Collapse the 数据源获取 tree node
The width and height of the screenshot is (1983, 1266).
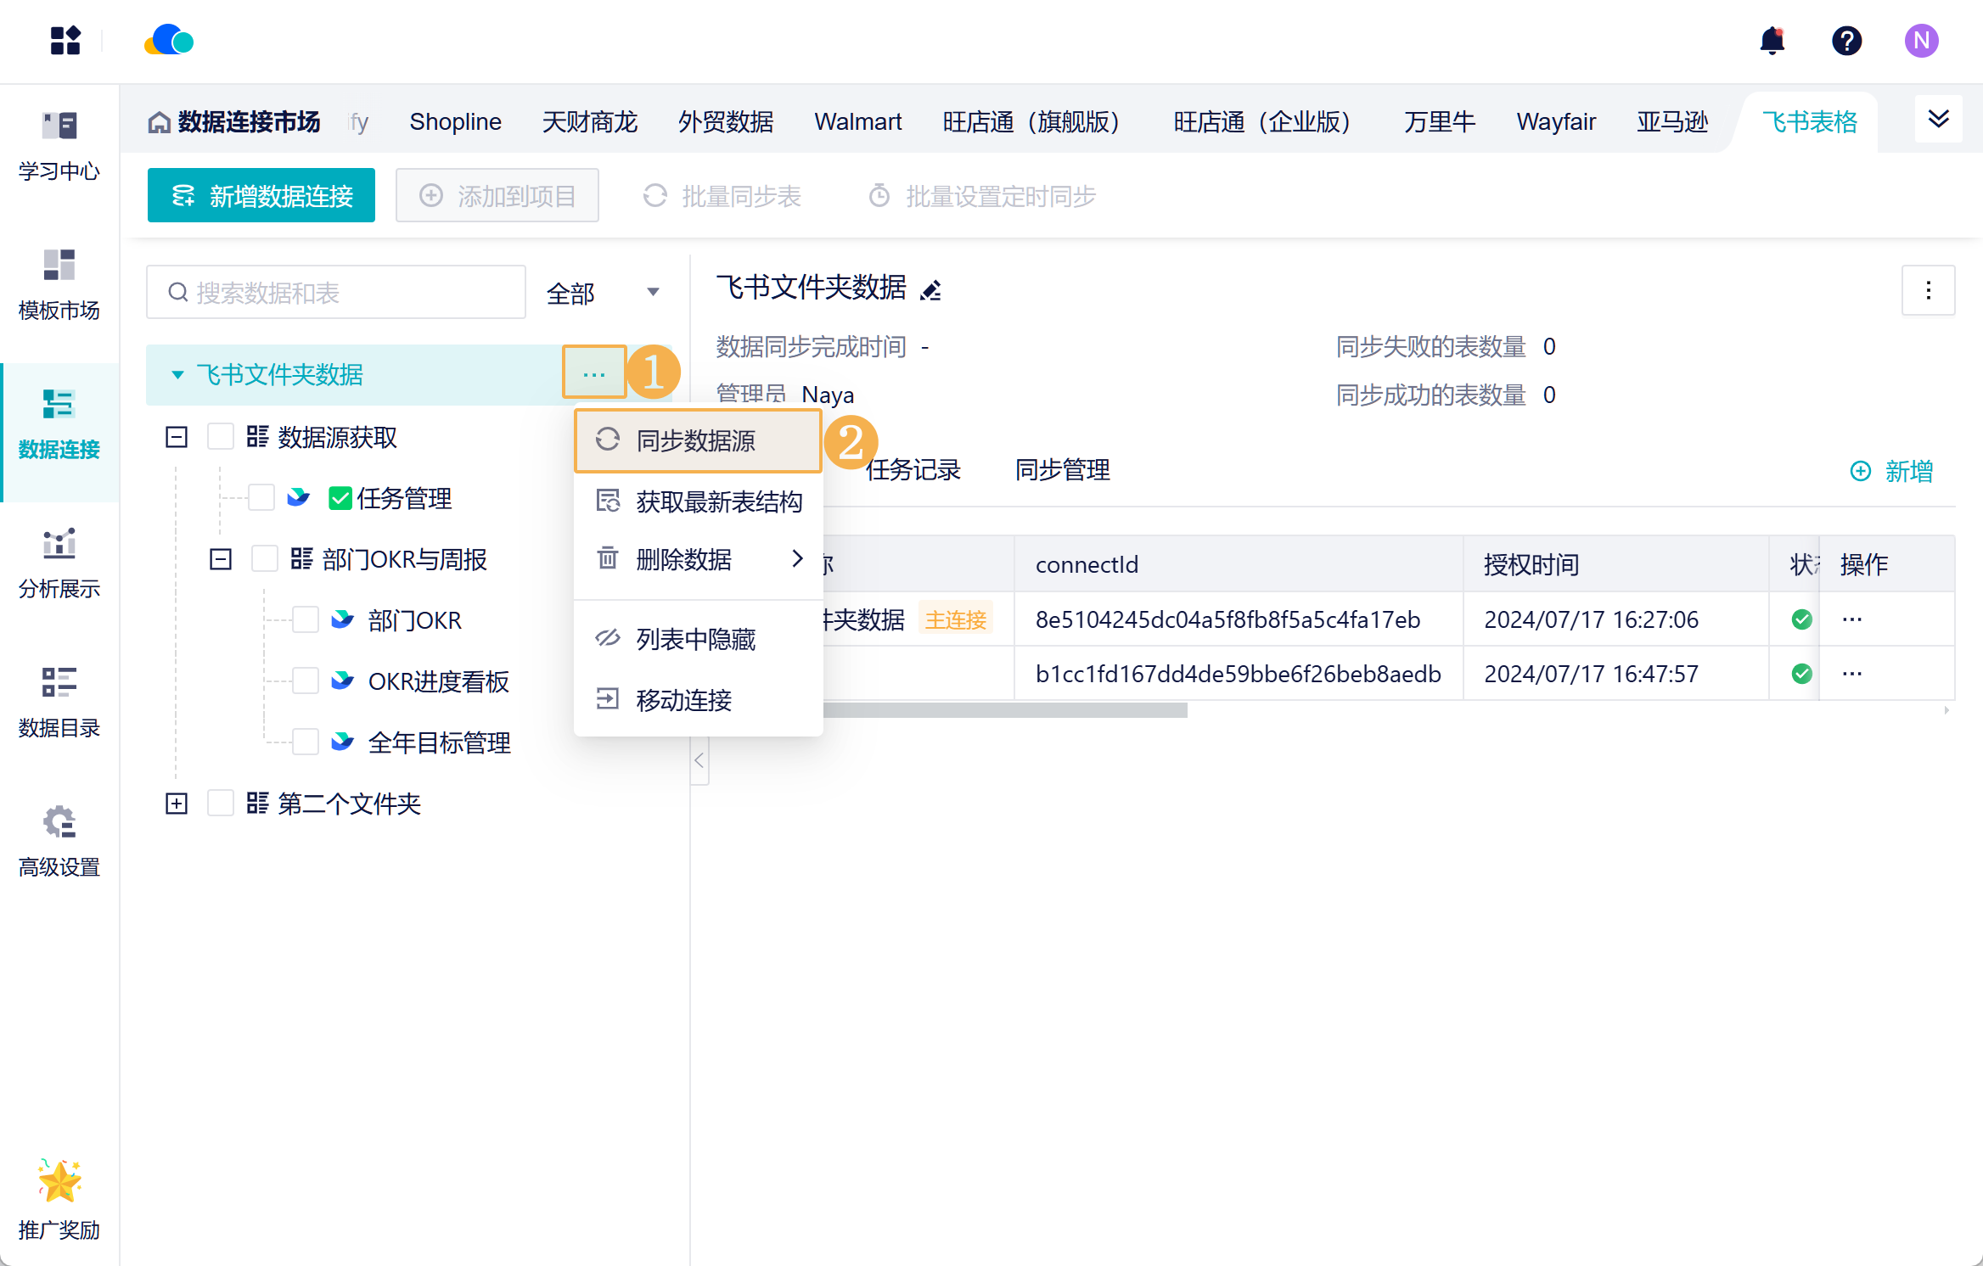point(177,437)
